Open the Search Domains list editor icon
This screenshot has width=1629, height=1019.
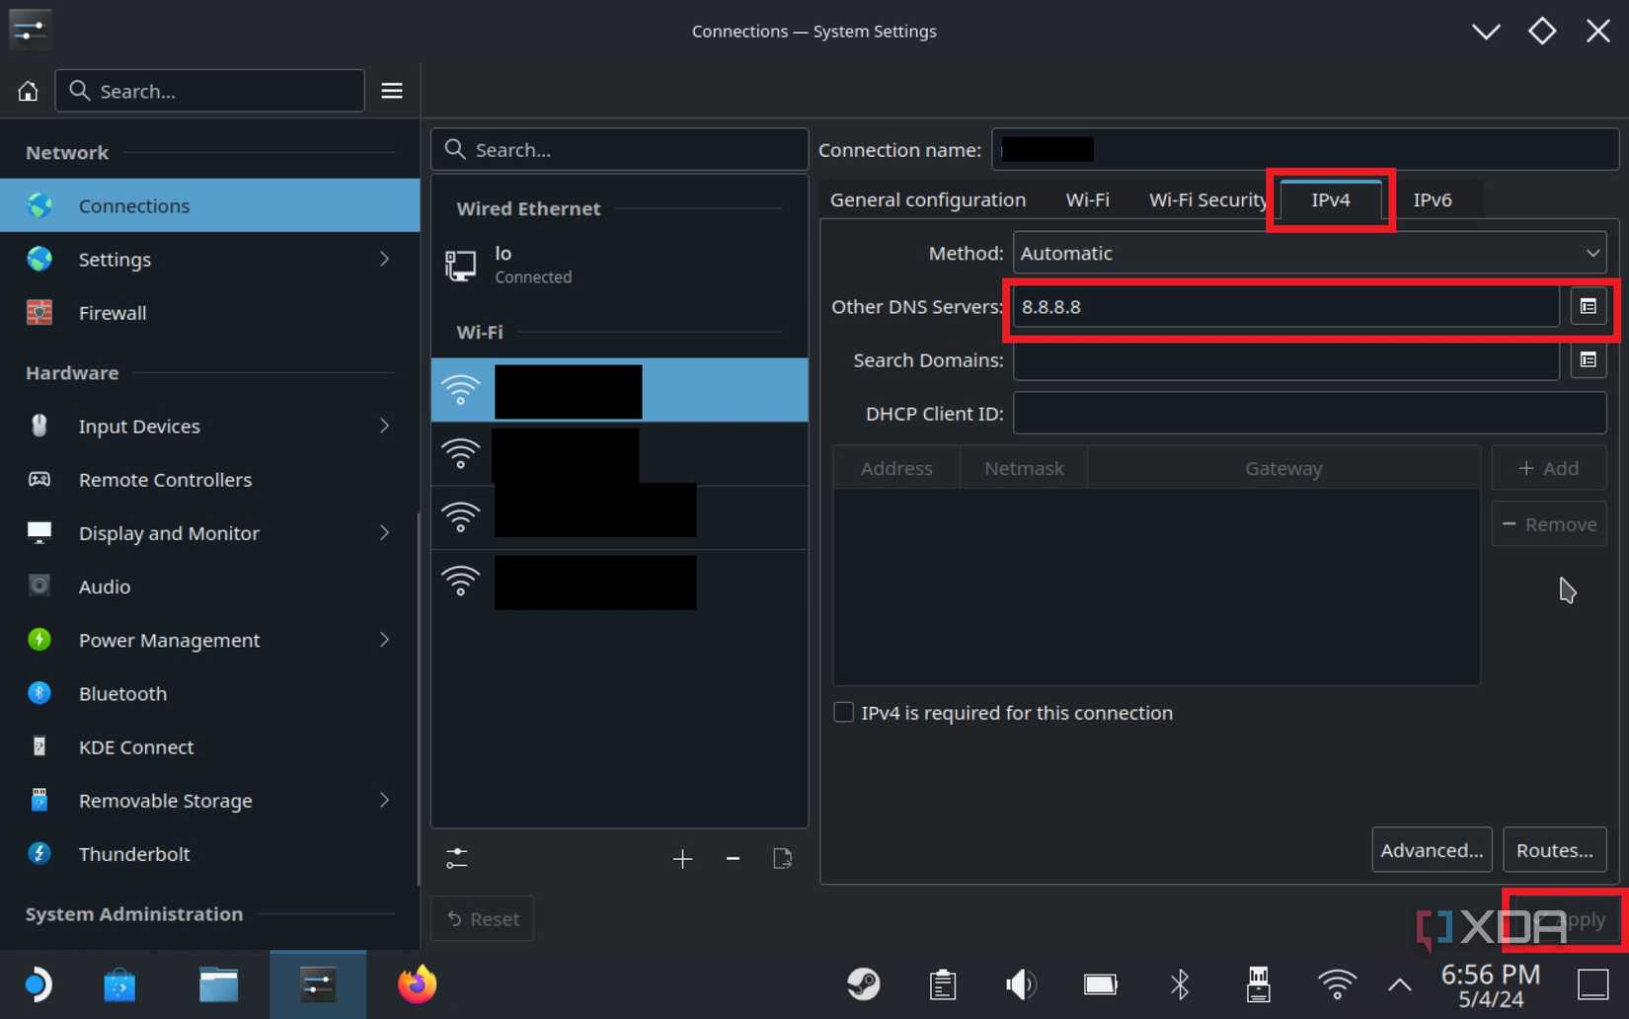tap(1589, 359)
